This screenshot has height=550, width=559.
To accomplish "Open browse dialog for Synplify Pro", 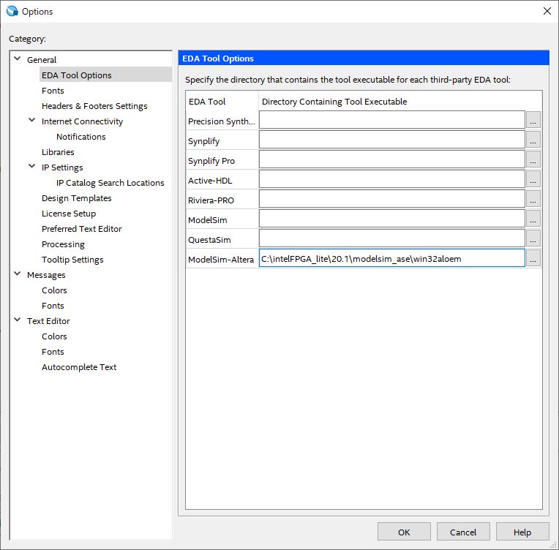I will coord(533,160).
